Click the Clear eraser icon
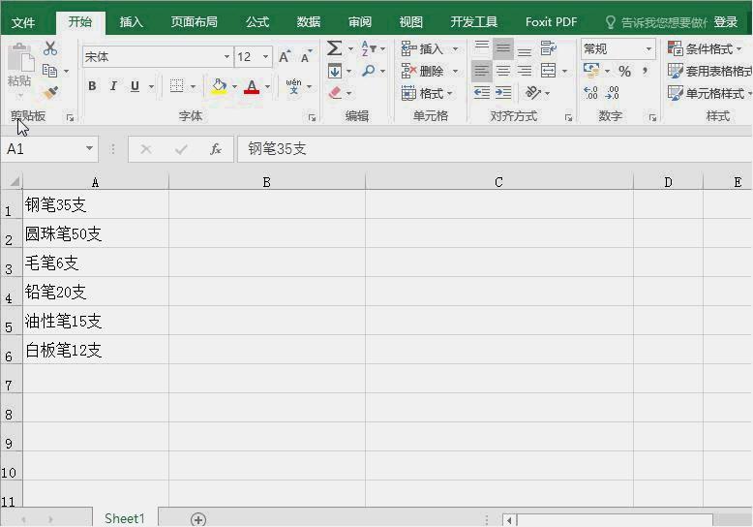Image resolution: width=753 pixels, height=527 pixels. tap(335, 92)
